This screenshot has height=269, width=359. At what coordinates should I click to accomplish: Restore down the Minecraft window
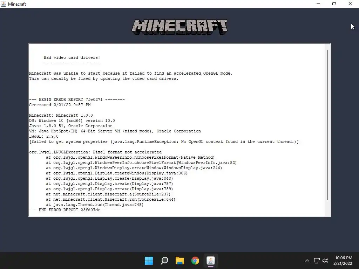coord(334,4)
